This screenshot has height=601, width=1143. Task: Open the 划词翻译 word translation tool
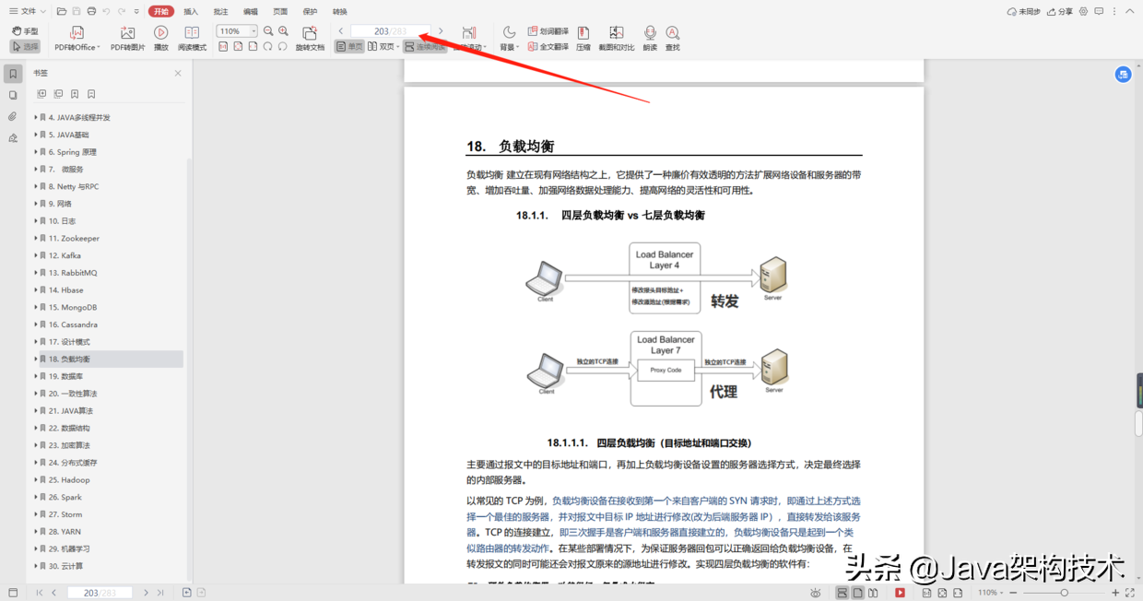click(548, 31)
